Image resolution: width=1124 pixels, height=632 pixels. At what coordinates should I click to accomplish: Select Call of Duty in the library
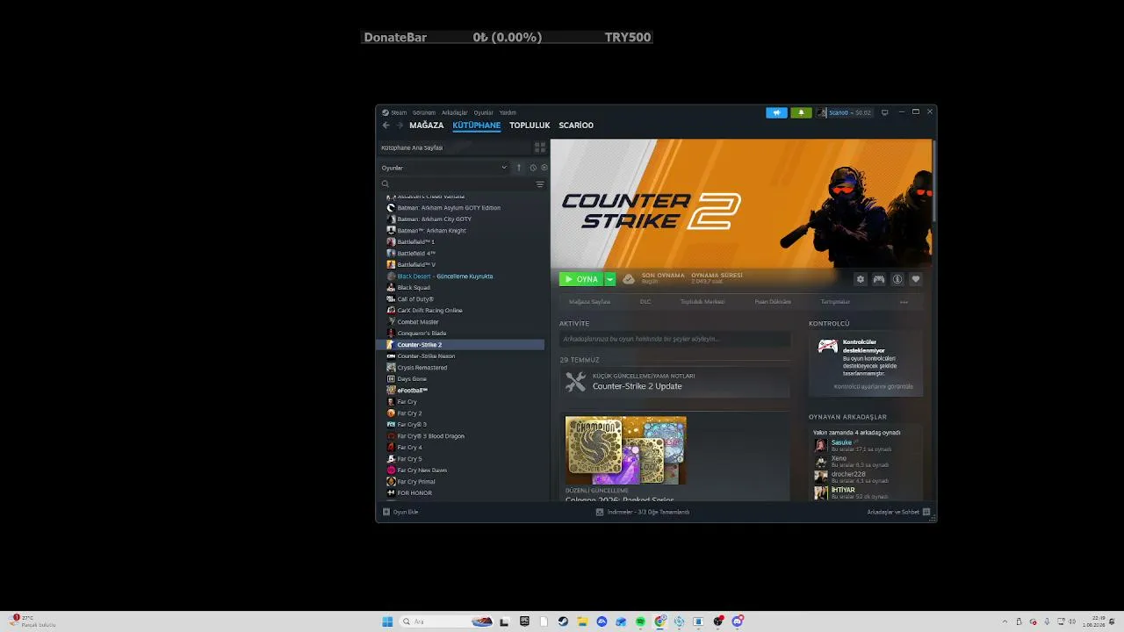point(415,299)
